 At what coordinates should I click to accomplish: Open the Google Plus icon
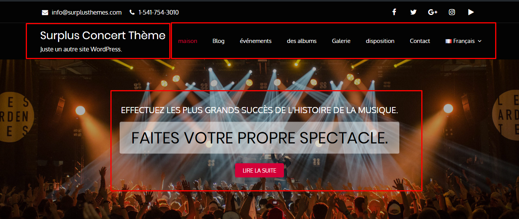point(433,12)
